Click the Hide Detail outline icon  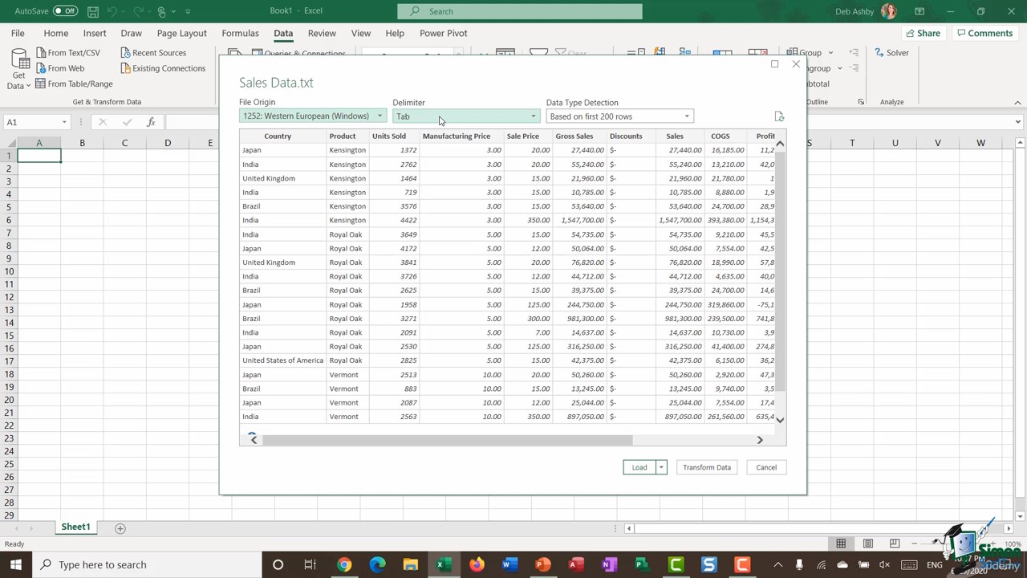[854, 68]
